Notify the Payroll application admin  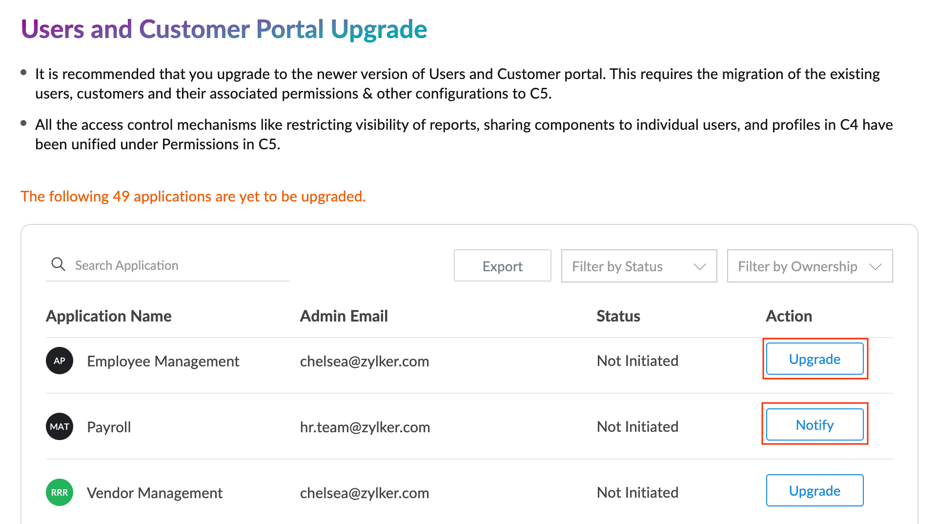[815, 425]
